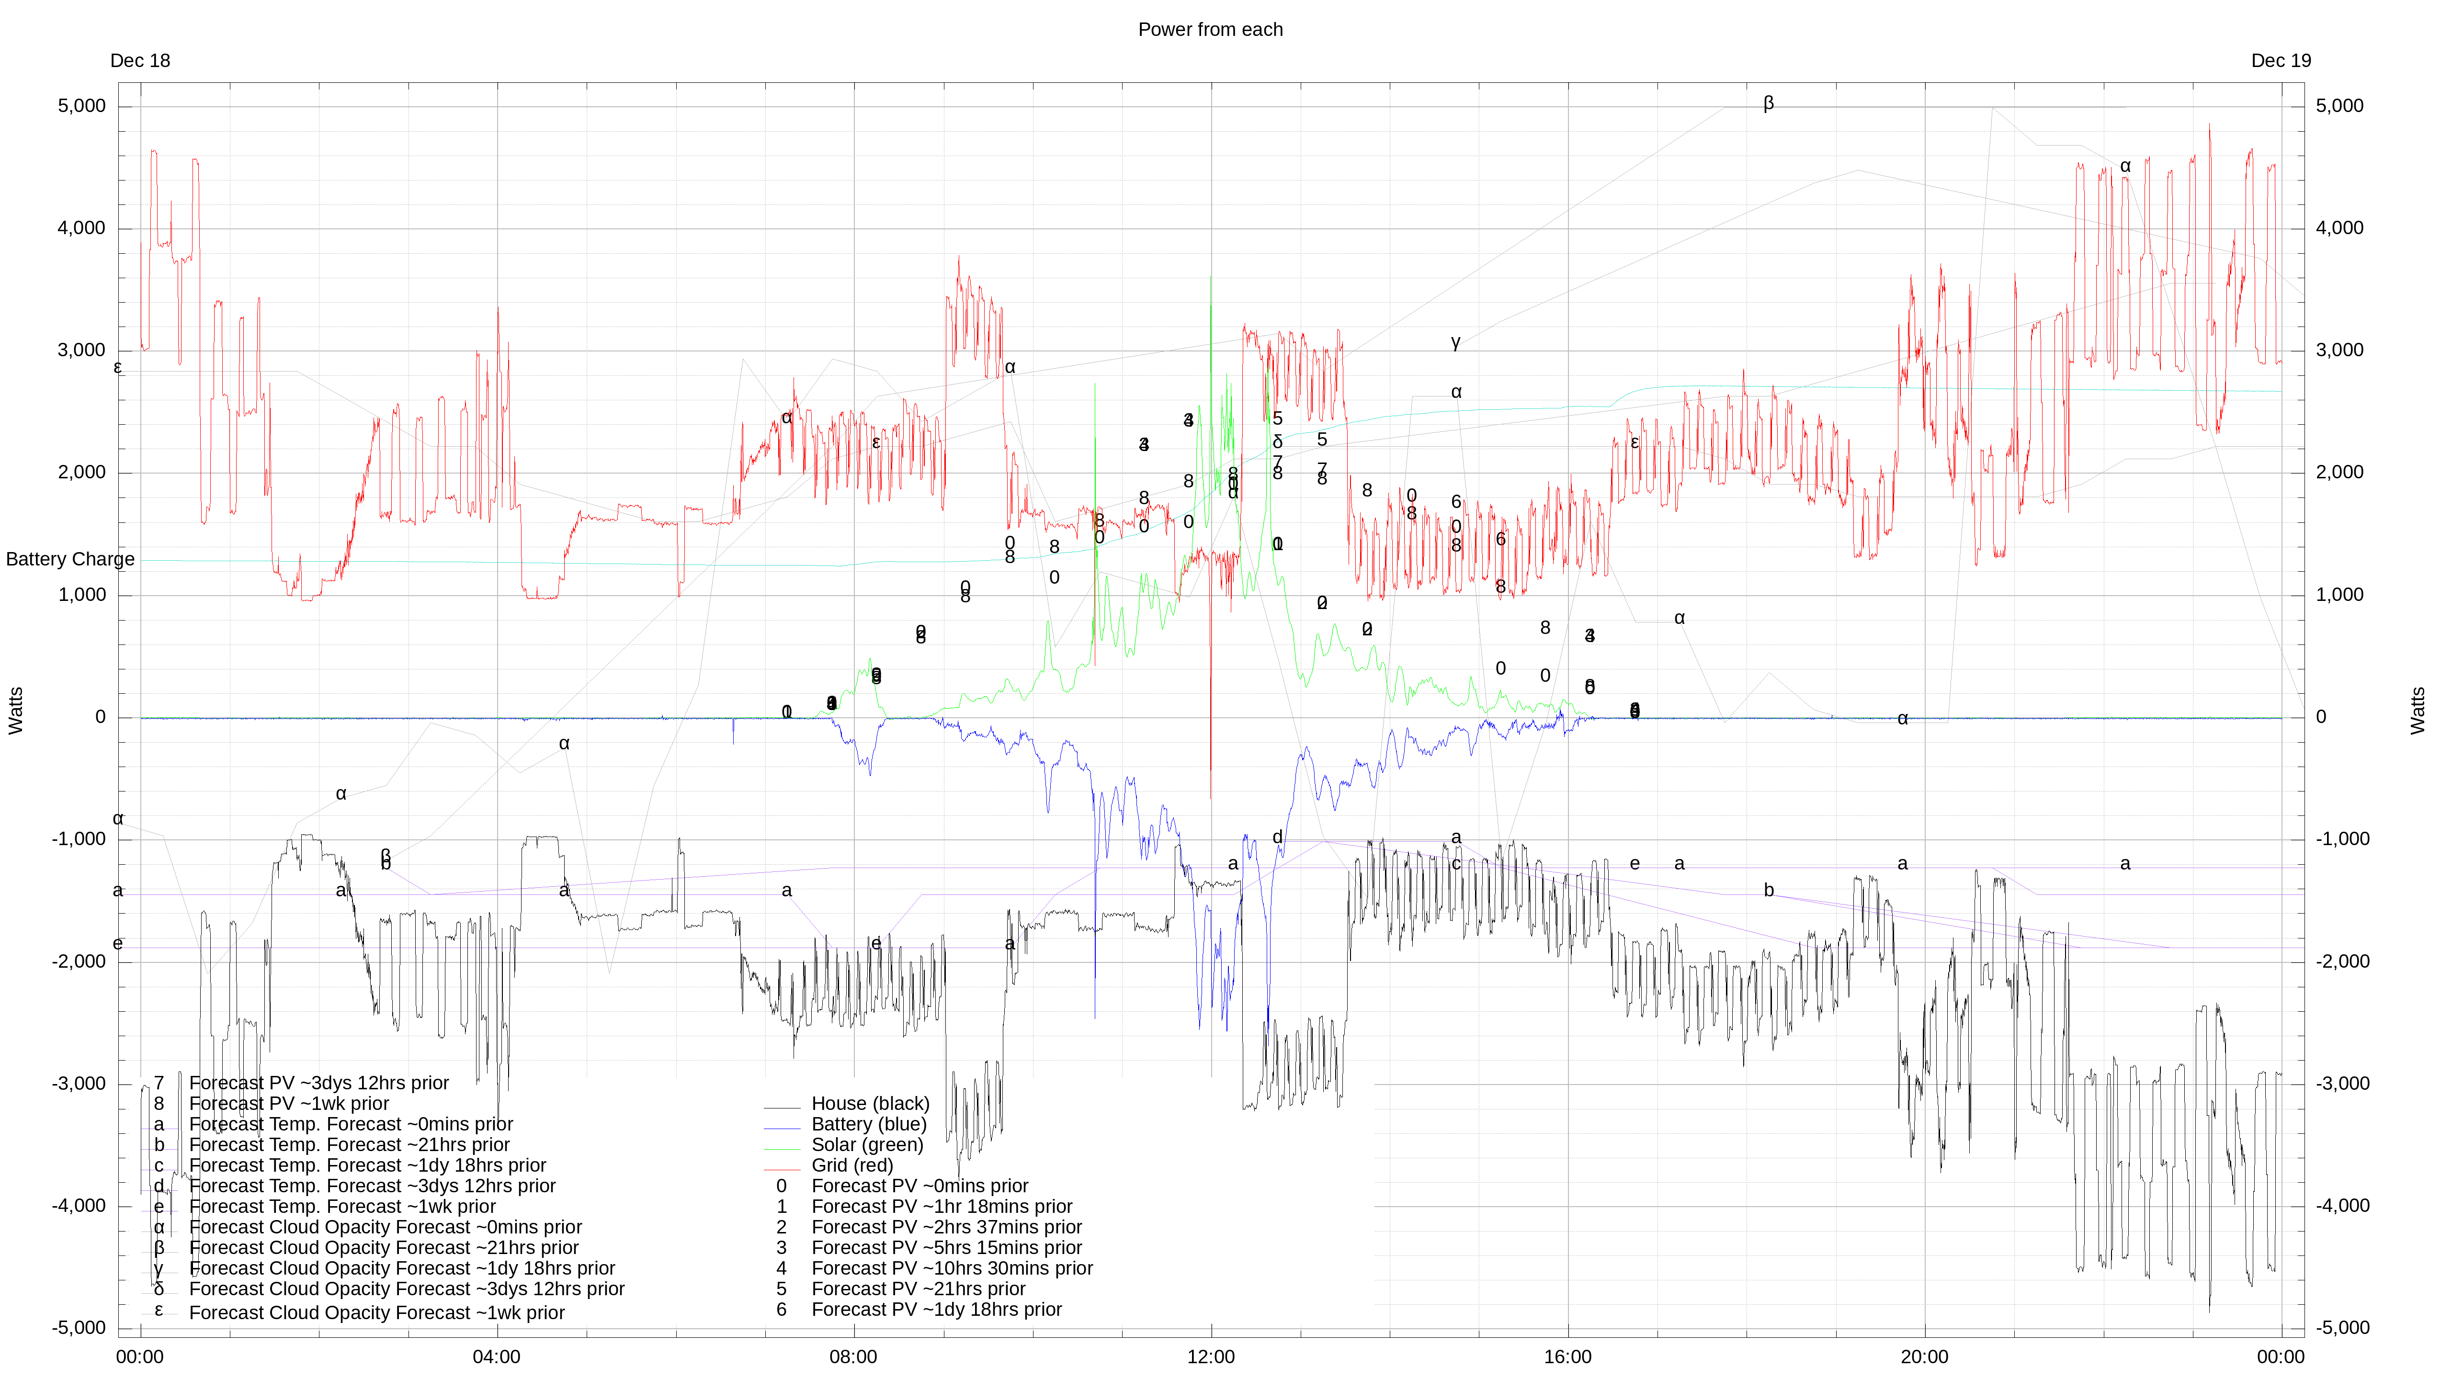Click legend 'Forecast PV ~1wk prior'
The height and width of the screenshot is (1379, 2452).
289,1104
